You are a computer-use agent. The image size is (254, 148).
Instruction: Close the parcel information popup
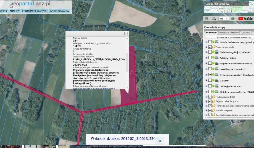point(126,33)
